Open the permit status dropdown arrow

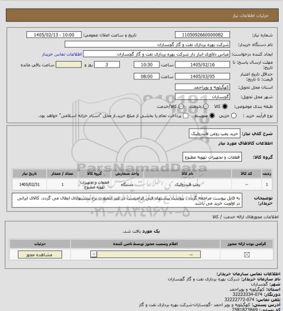tap(93, 254)
